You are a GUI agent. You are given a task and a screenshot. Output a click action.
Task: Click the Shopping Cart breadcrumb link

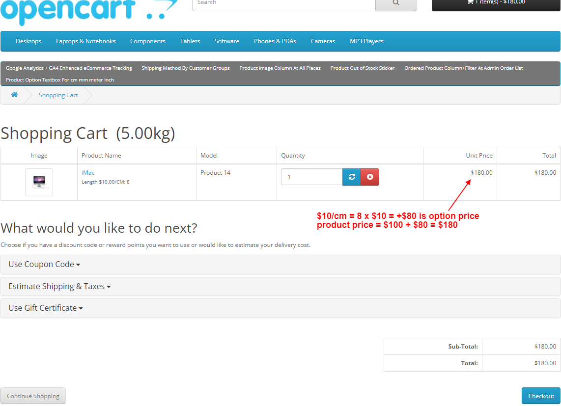click(58, 95)
